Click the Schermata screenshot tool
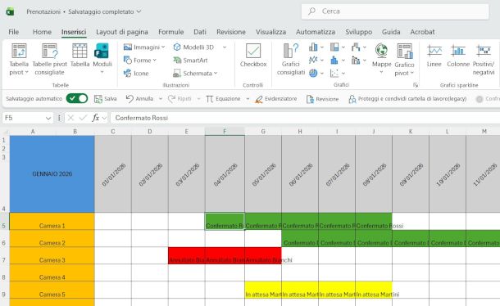The image size is (500, 306). click(x=195, y=74)
